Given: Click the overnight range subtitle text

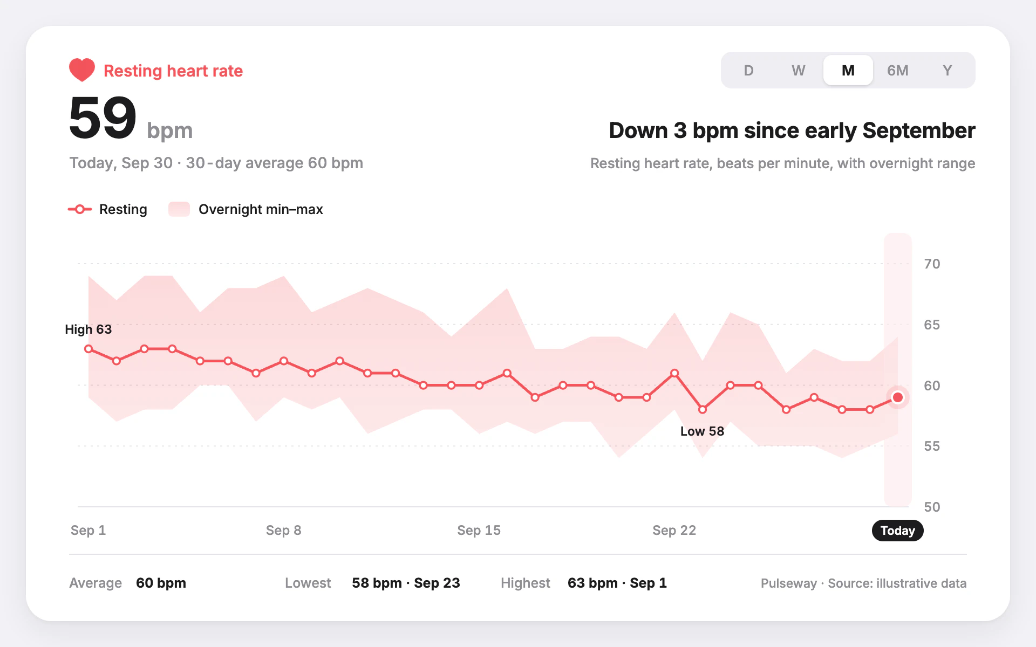Looking at the screenshot, I should tap(782, 163).
